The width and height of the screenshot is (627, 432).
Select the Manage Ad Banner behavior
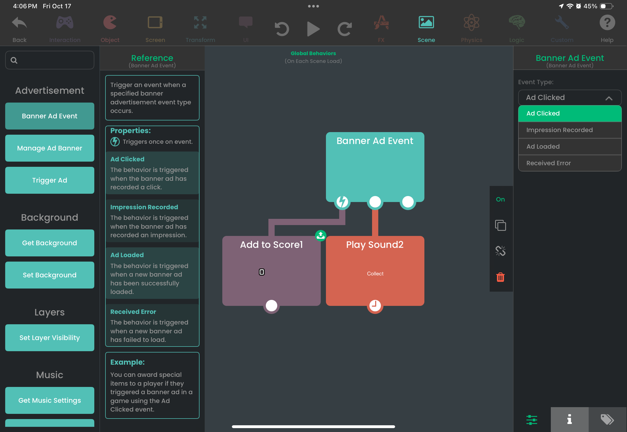(49, 148)
